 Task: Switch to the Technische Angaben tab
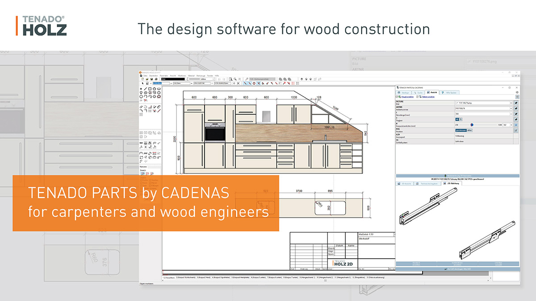pos(427,183)
